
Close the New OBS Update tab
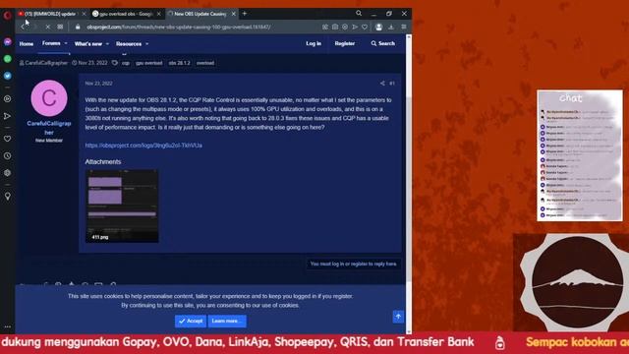234,14
